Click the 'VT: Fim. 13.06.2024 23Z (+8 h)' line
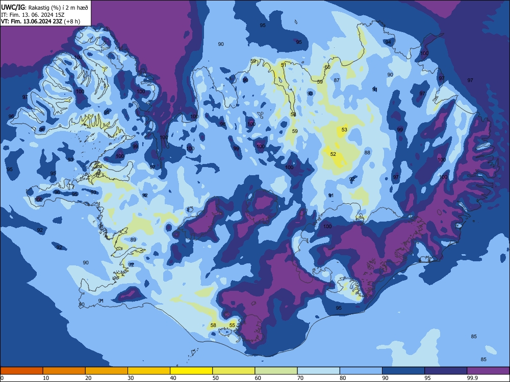Viewport: 510px width, 382px height. 40,21
